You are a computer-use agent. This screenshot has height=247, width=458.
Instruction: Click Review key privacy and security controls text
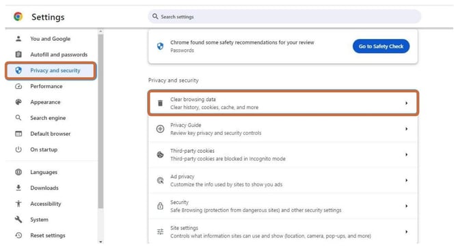click(216, 133)
